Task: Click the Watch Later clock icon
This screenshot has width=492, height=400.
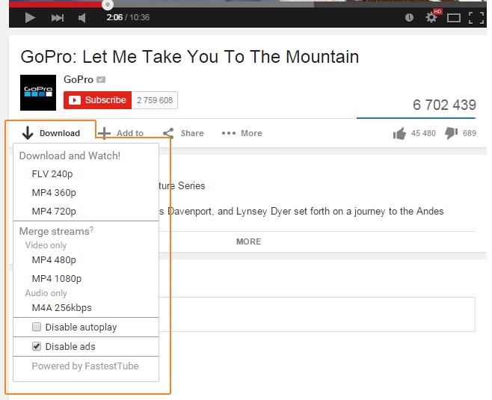Action: click(x=409, y=17)
